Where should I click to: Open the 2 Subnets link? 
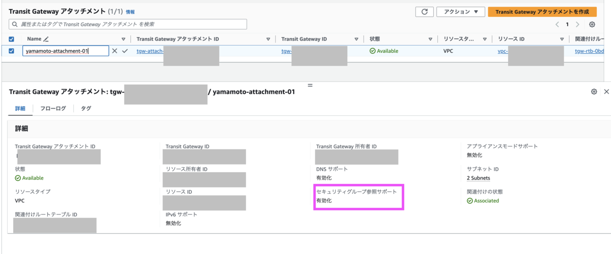coord(478,178)
